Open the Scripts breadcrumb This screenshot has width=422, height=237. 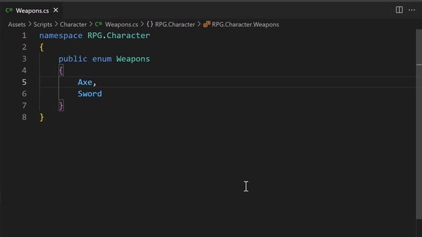42,24
